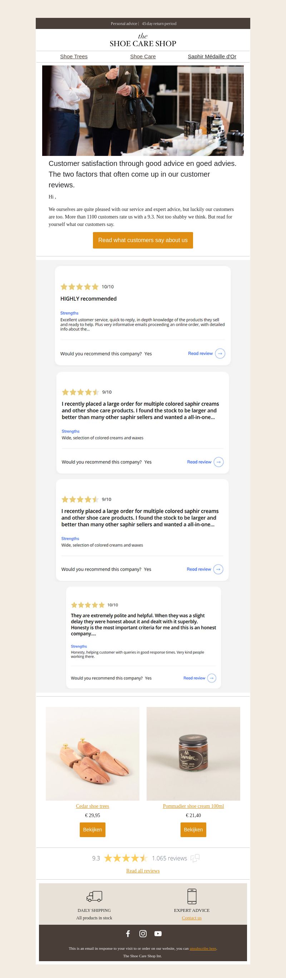
Task: Open the Instagram icon in the footer
Action: point(143,933)
